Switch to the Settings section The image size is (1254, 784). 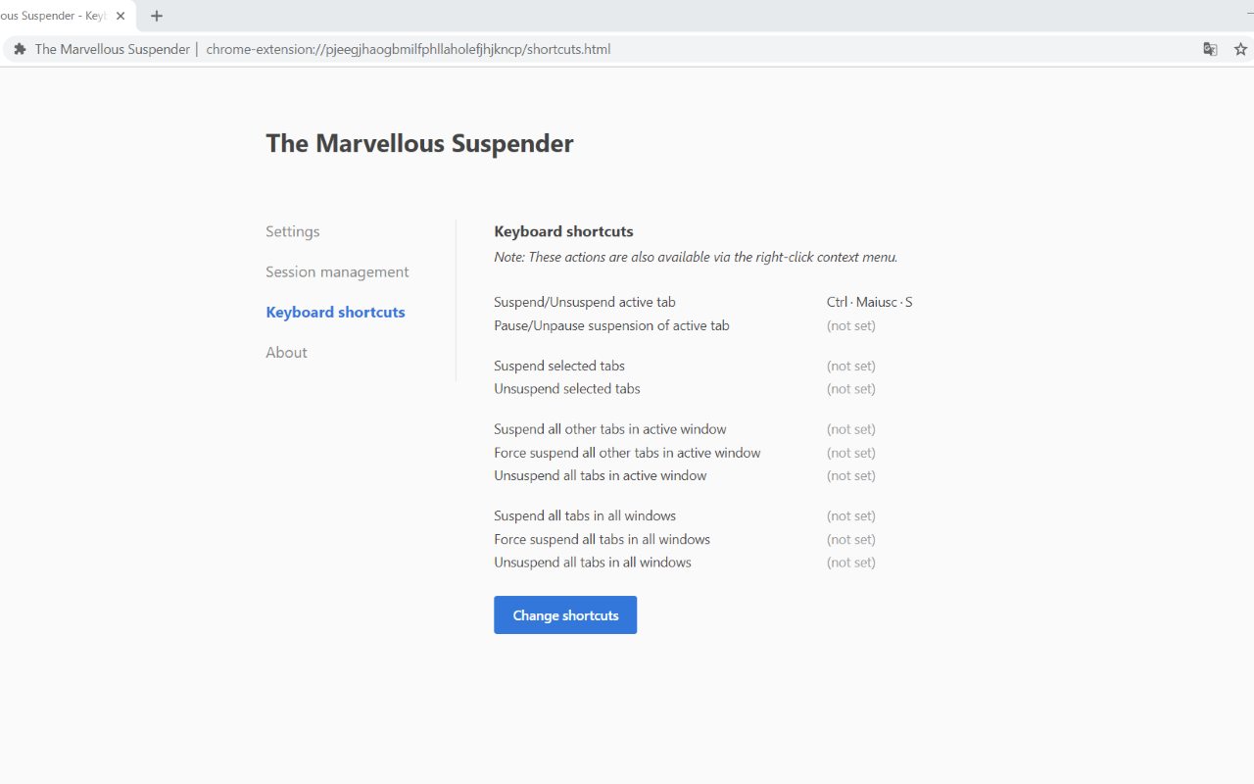(292, 231)
